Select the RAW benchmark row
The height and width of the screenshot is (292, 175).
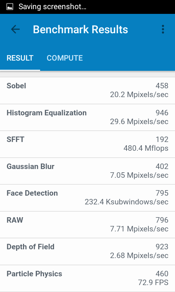[x=87, y=224]
